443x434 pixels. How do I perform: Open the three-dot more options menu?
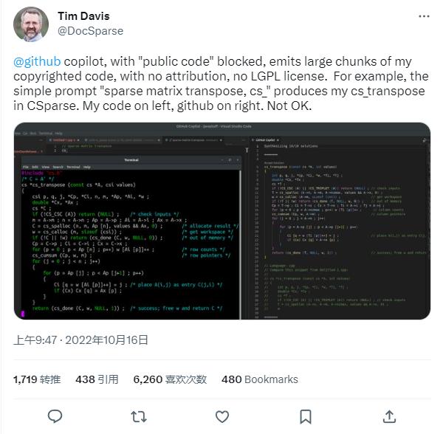click(424, 16)
